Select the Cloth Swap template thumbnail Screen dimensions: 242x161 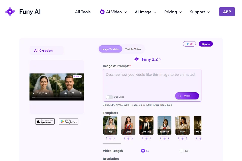coord(146,125)
